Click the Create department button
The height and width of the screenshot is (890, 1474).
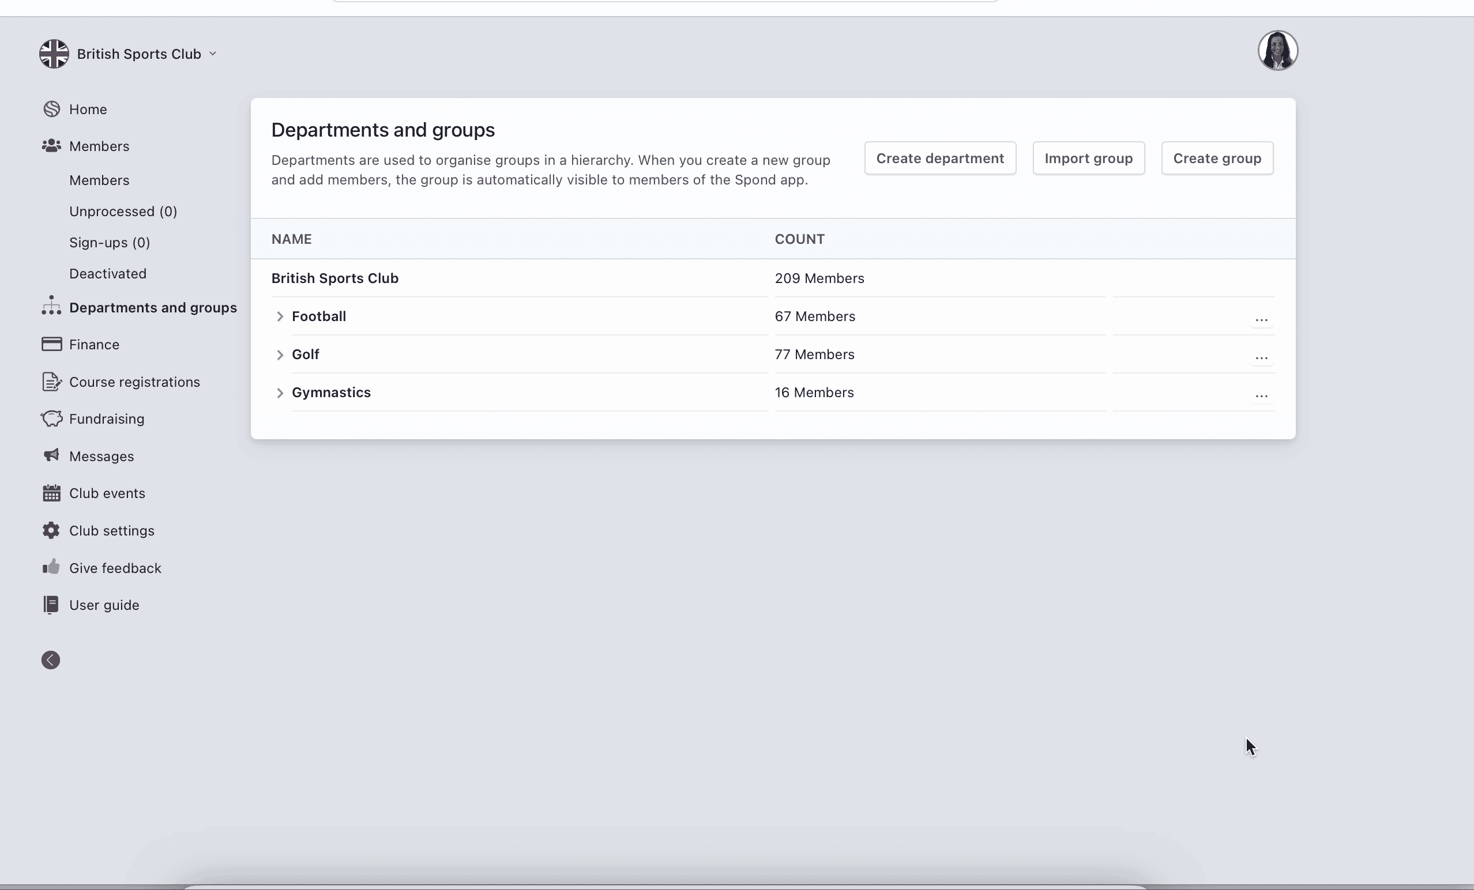(x=940, y=158)
